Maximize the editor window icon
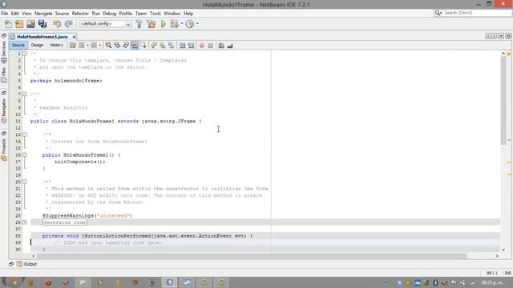513x288 pixels. (508, 36)
